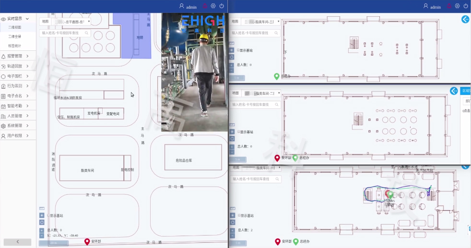Zoom in on the main site map

point(42,230)
